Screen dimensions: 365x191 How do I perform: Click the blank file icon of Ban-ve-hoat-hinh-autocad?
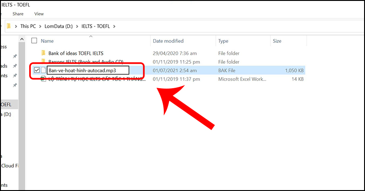point(43,70)
